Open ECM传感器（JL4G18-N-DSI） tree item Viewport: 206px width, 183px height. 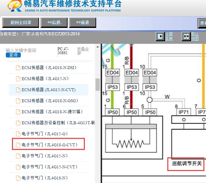coord(49,68)
